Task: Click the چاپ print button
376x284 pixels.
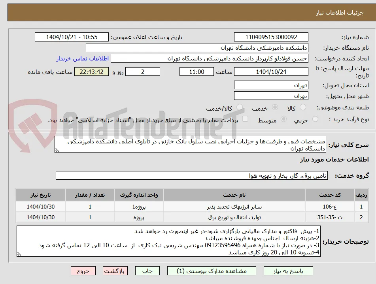Action: click(147, 271)
